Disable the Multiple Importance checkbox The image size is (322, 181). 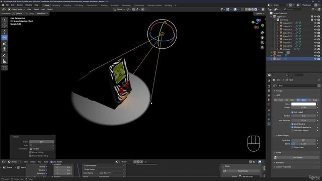coord(292,127)
